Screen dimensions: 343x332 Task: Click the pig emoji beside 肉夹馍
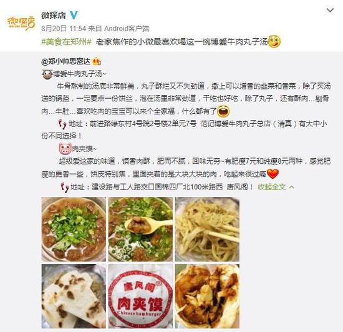point(65,148)
